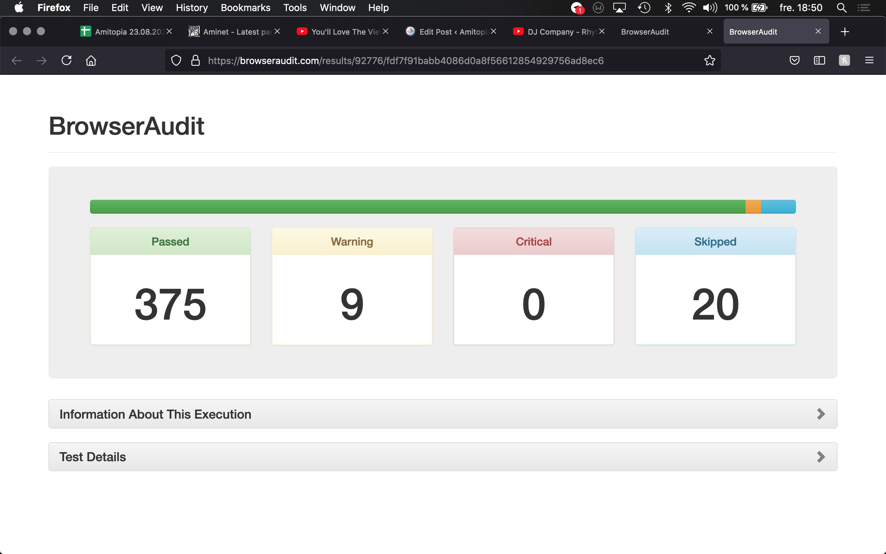886x554 pixels.
Task: Click the red-badged menu bar app icon
Action: (x=577, y=8)
